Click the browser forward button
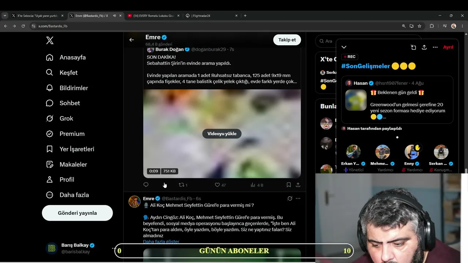Screen dimensions: 468x263 tap(14, 26)
